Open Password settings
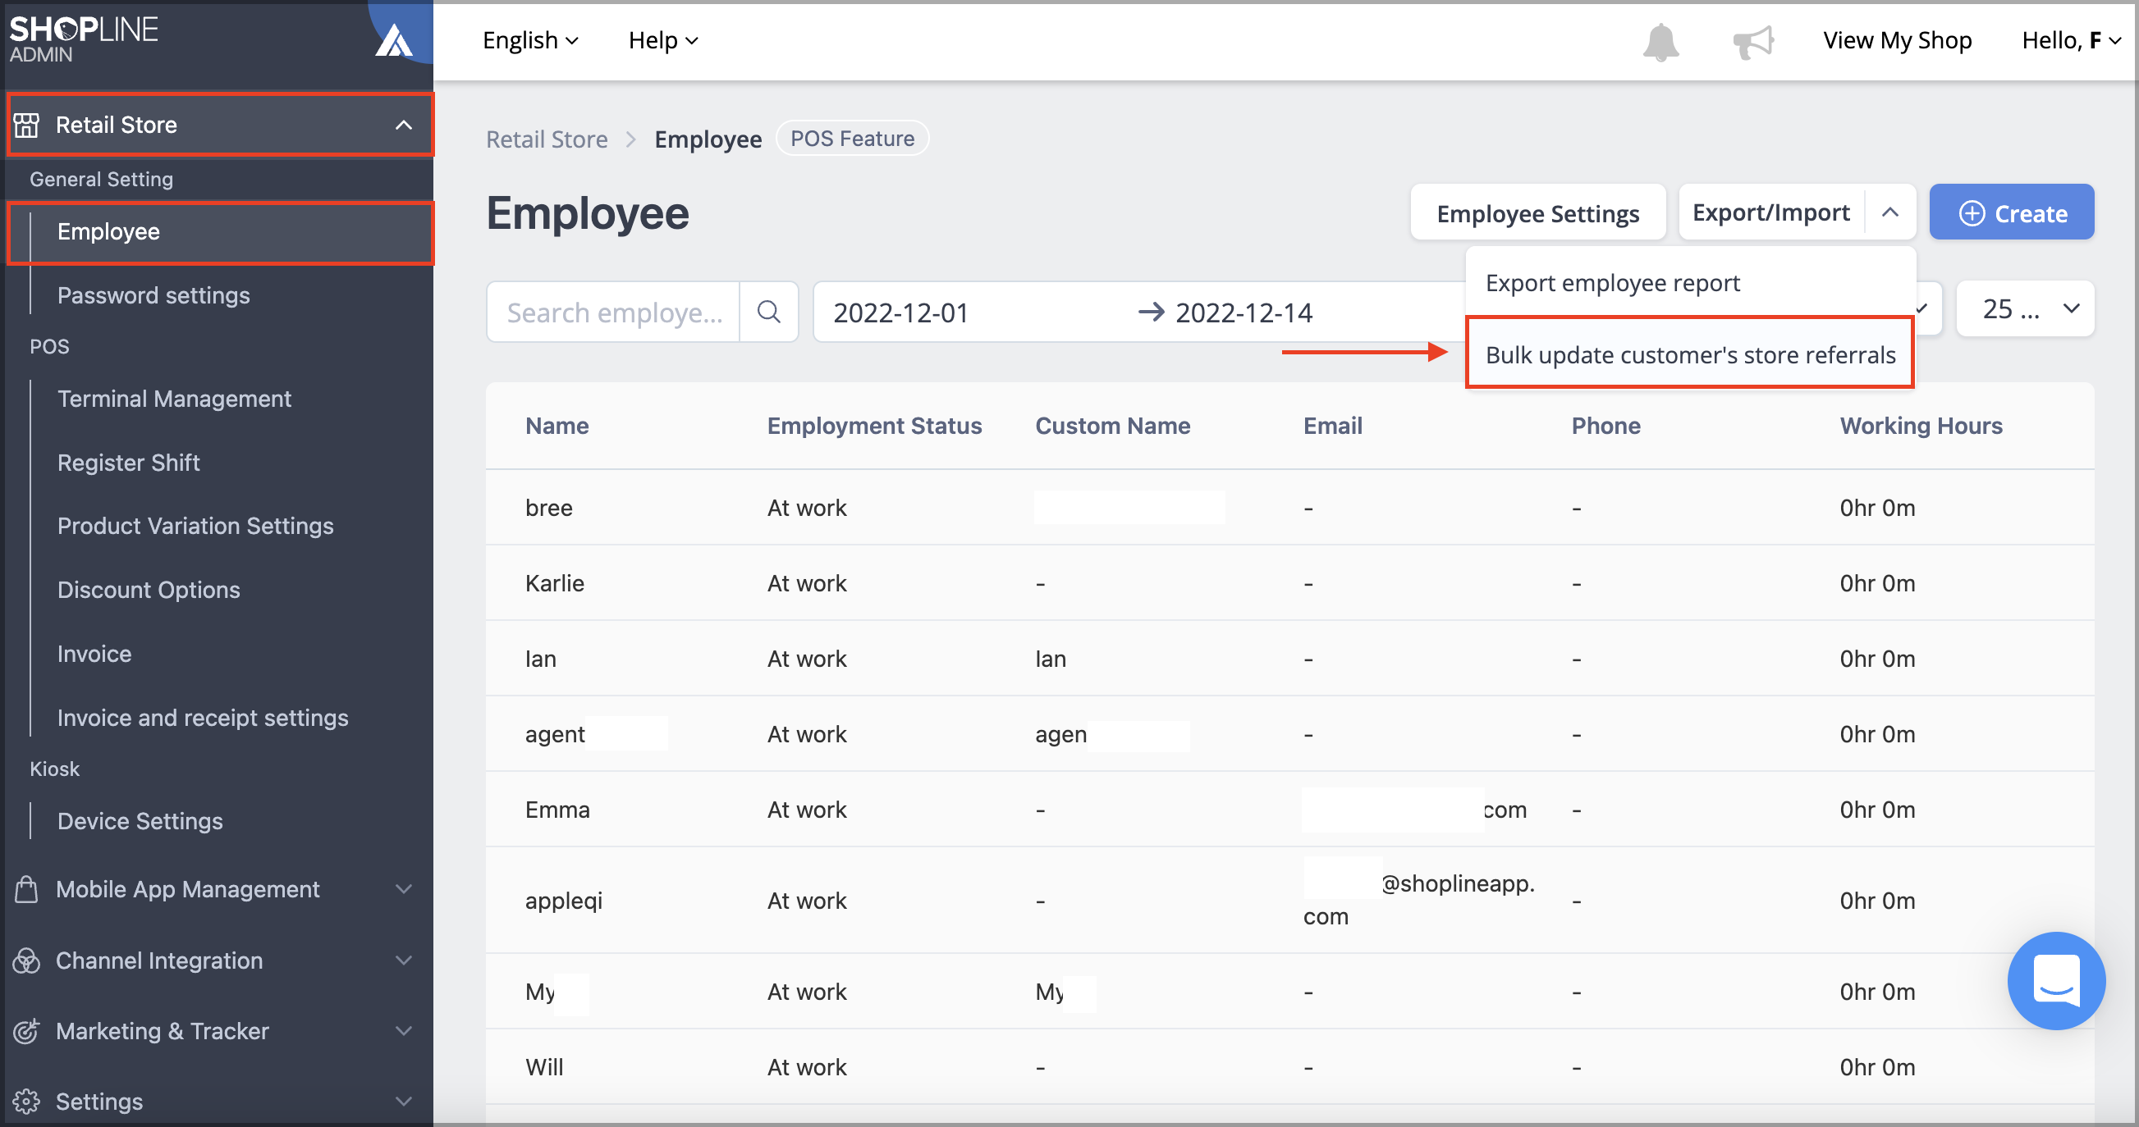 click(153, 295)
